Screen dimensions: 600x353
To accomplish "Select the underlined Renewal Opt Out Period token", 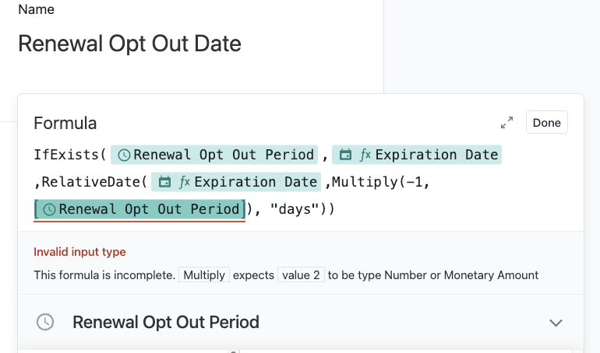I will point(139,209).
